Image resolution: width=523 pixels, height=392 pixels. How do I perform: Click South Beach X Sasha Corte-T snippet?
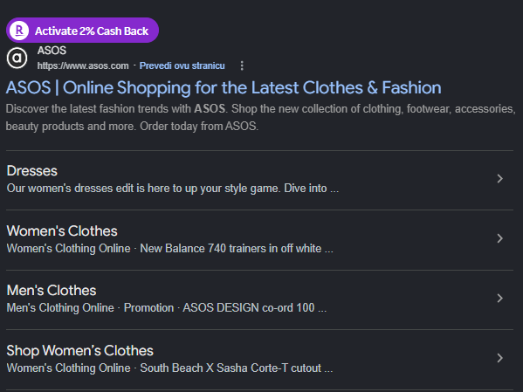[236, 368]
